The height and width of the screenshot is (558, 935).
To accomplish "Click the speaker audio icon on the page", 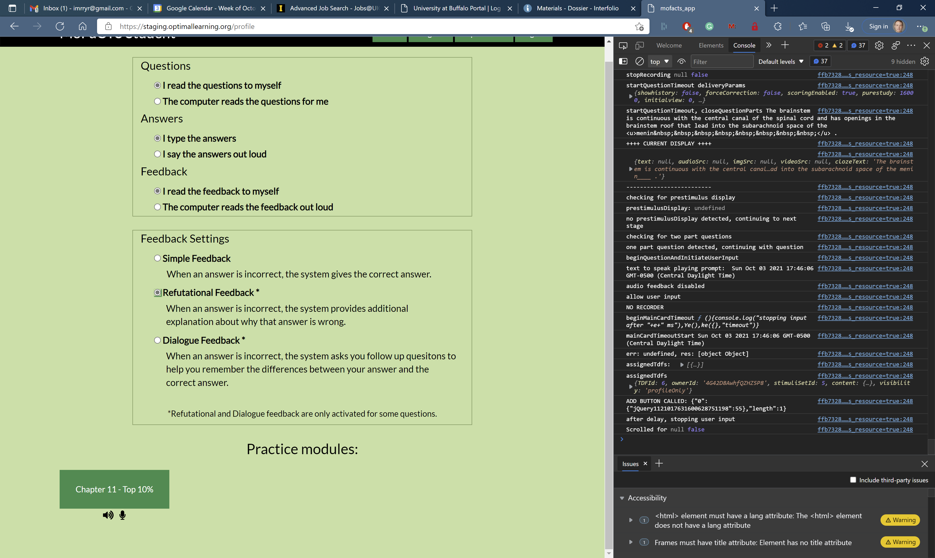I will tap(108, 515).
